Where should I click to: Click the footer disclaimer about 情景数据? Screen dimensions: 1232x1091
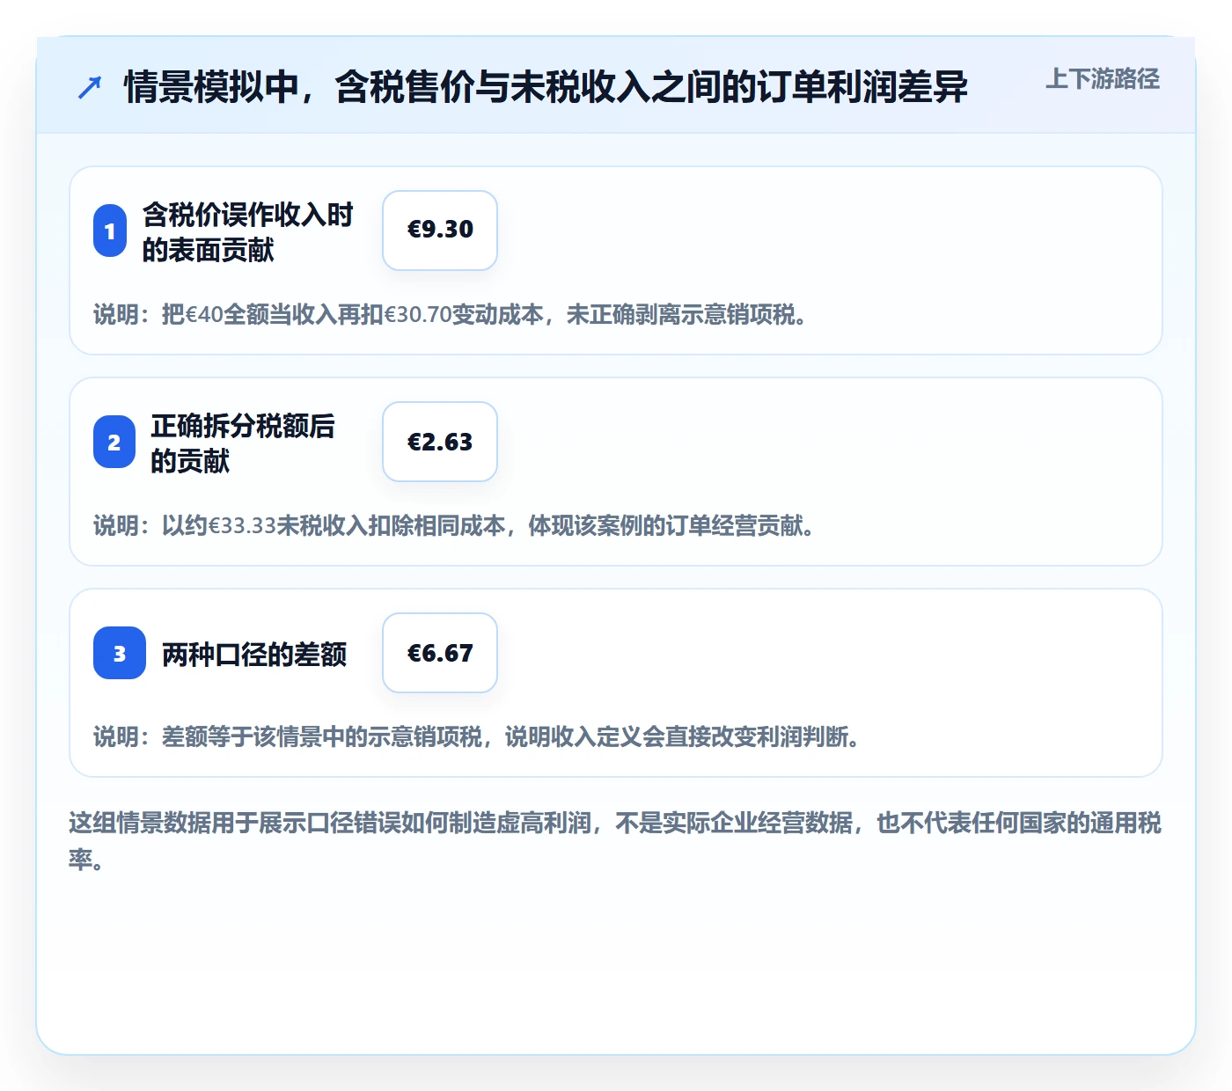[x=615, y=840]
